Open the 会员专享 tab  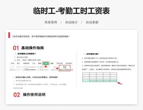pos(68,63)
